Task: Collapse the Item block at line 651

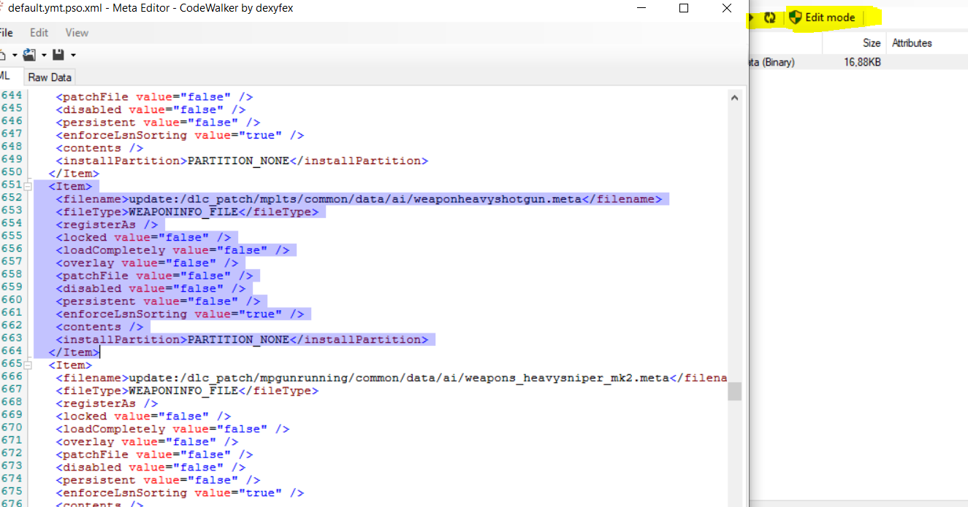Action: pyautogui.click(x=28, y=187)
